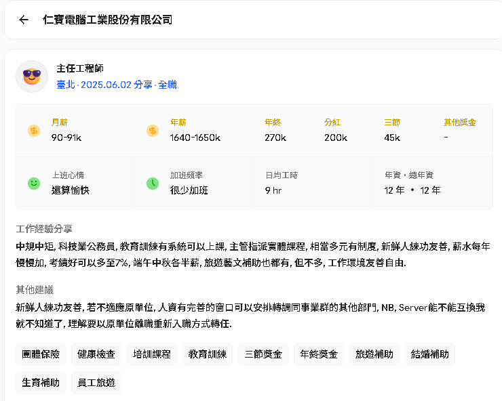Click the 三節 label

[x=392, y=123]
